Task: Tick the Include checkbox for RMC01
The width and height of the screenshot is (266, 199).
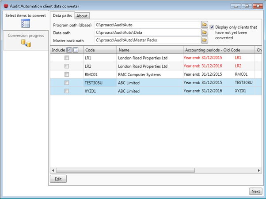Action: pos(67,74)
